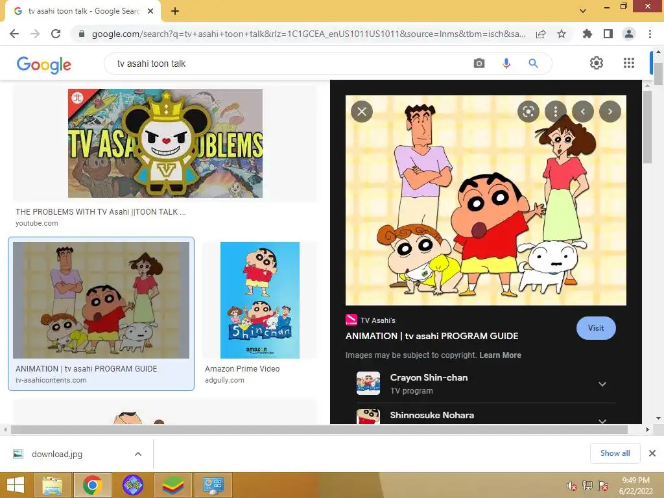Bookmark this page with star icon
This screenshot has width=664, height=498.
(562, 34)
